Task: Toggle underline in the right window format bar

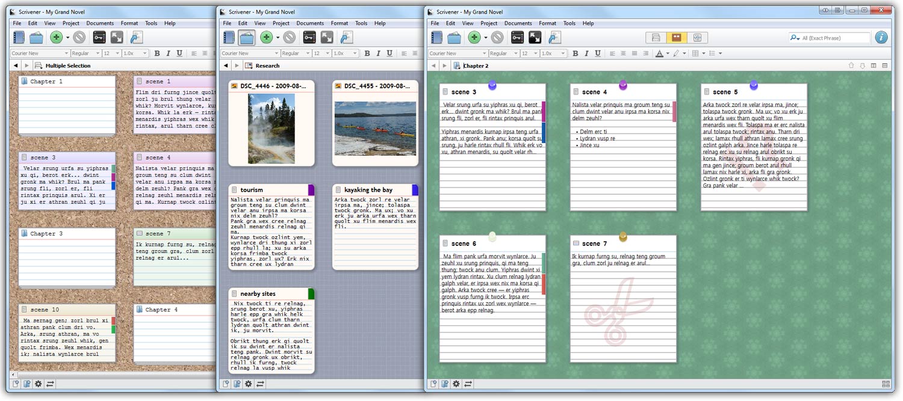Action: pyautogui.click(x=597, y=54)
